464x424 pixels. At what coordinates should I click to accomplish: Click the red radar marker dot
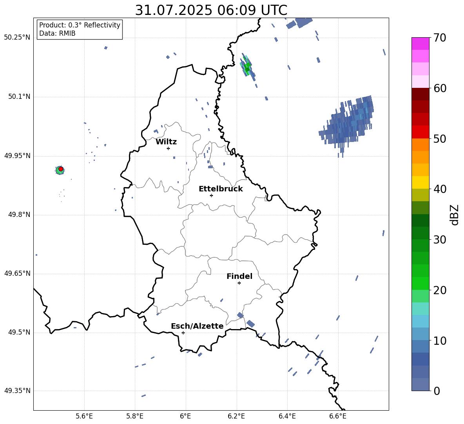point(61,169)
